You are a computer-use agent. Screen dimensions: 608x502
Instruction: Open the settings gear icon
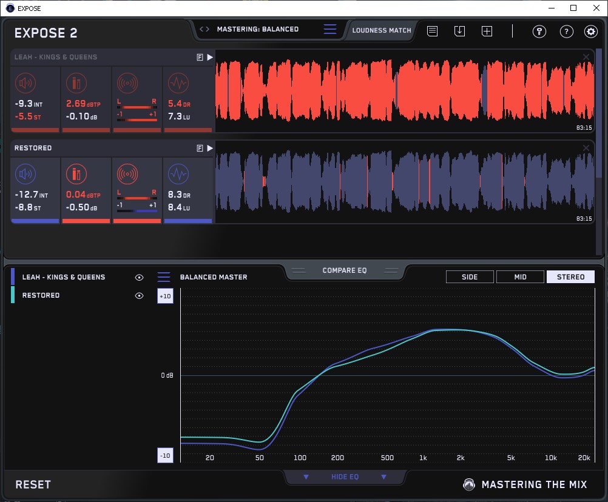point(591,32)
